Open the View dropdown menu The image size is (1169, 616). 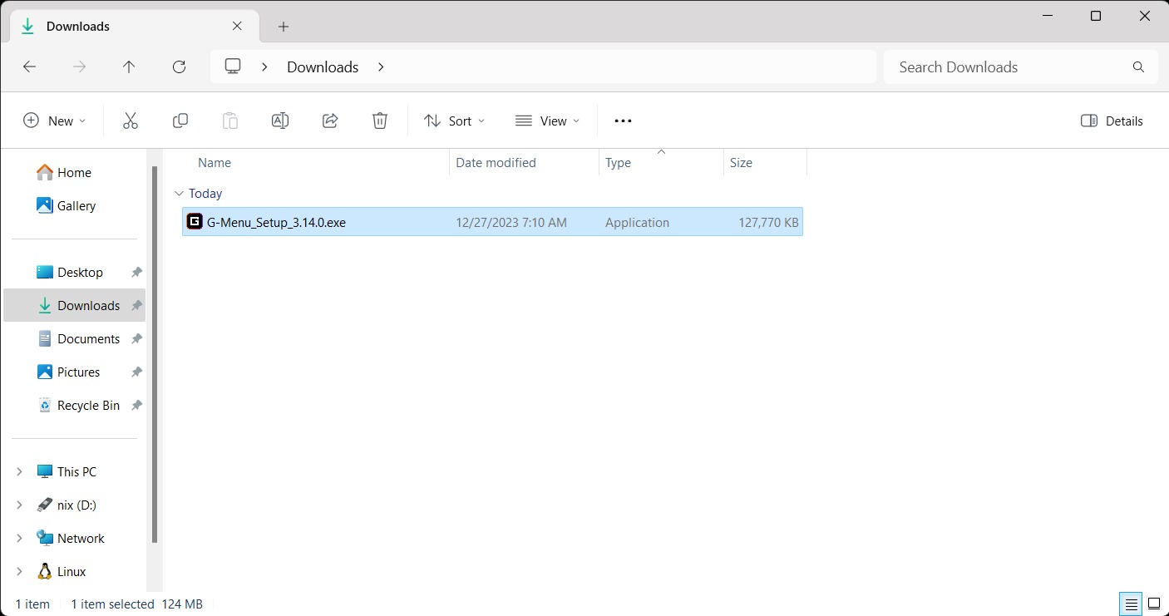pyautogui.click(x=547, y=121)
